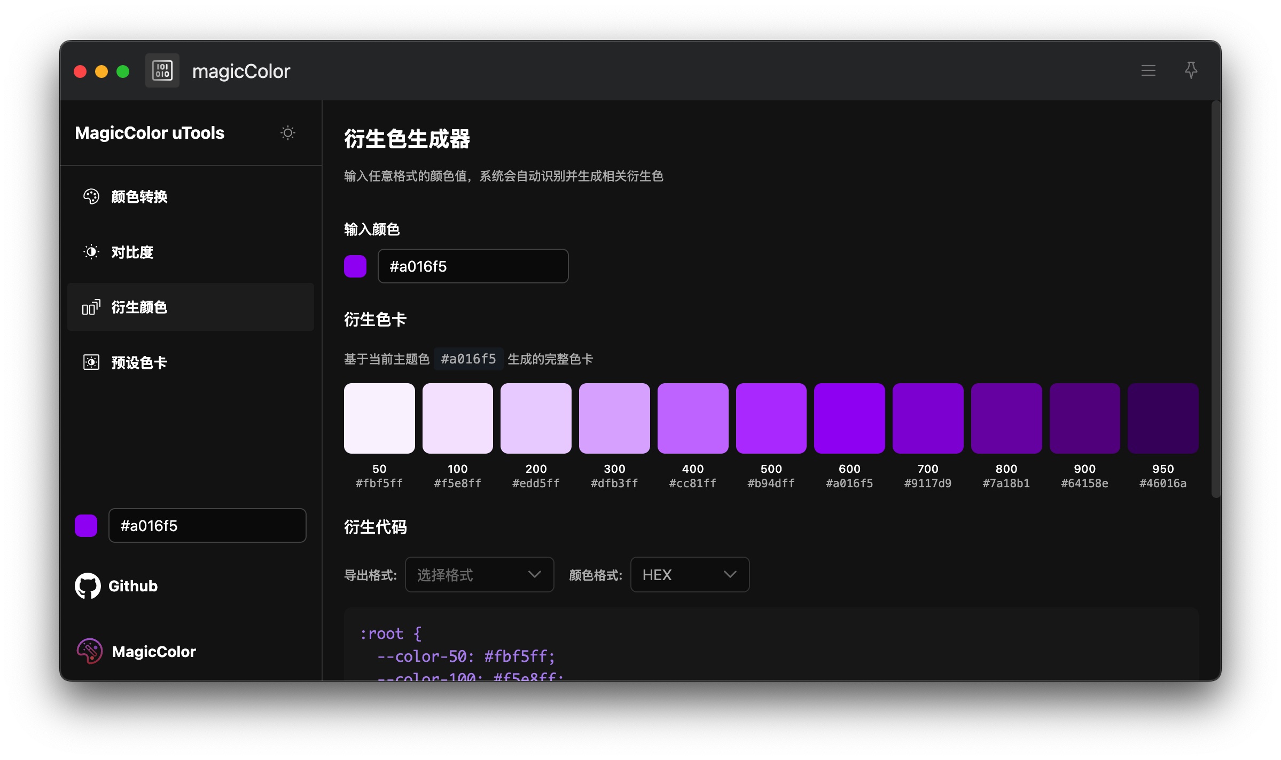Image resolution: width=1281 pixels, height=760 pixels.
Task: Pick the 400 shade swatch #cc81ff
Action: point(693,418)
